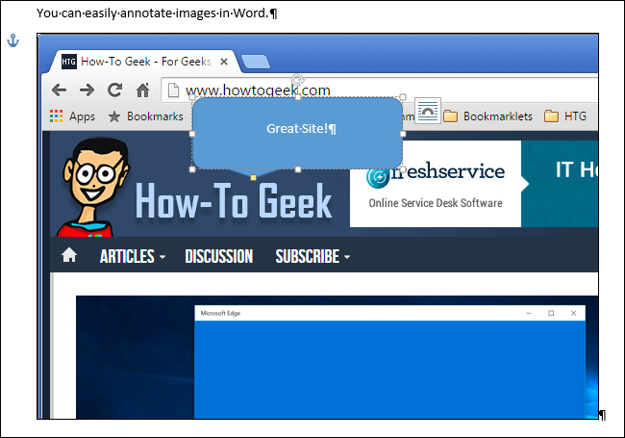Click the Microsoft Edge window title
This screenshot has width=625, height=438.
point(220,313)
